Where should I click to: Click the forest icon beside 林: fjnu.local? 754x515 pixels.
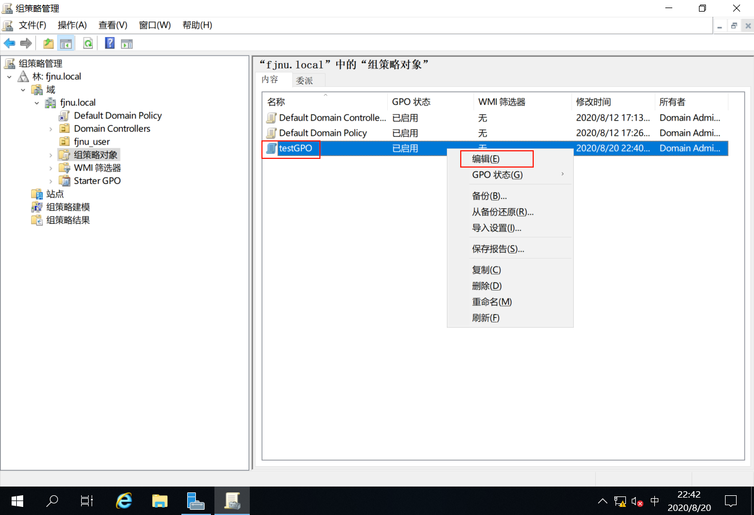[23, 77]
